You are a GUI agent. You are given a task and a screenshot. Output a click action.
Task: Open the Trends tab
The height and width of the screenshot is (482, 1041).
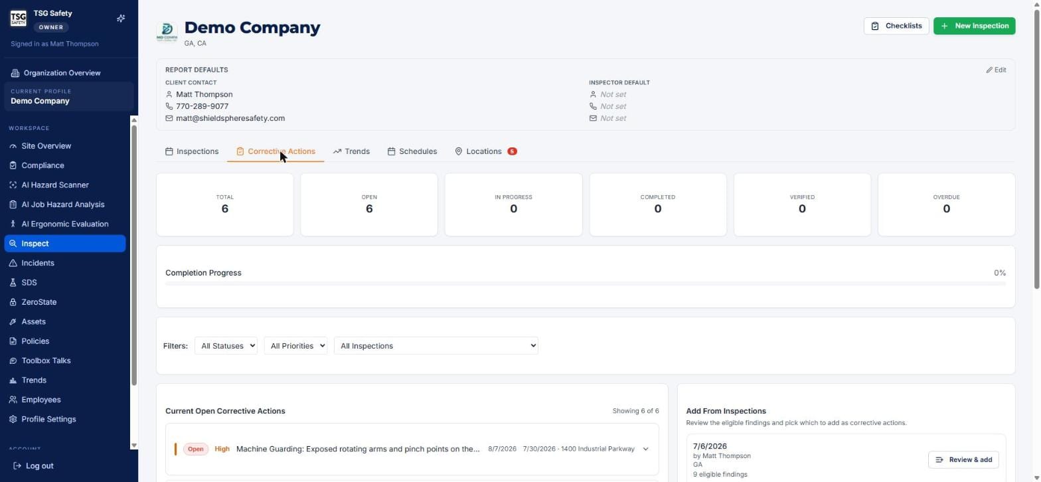click(x=351, y=151)
